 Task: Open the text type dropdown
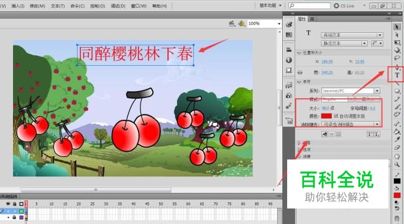point(344,43)
